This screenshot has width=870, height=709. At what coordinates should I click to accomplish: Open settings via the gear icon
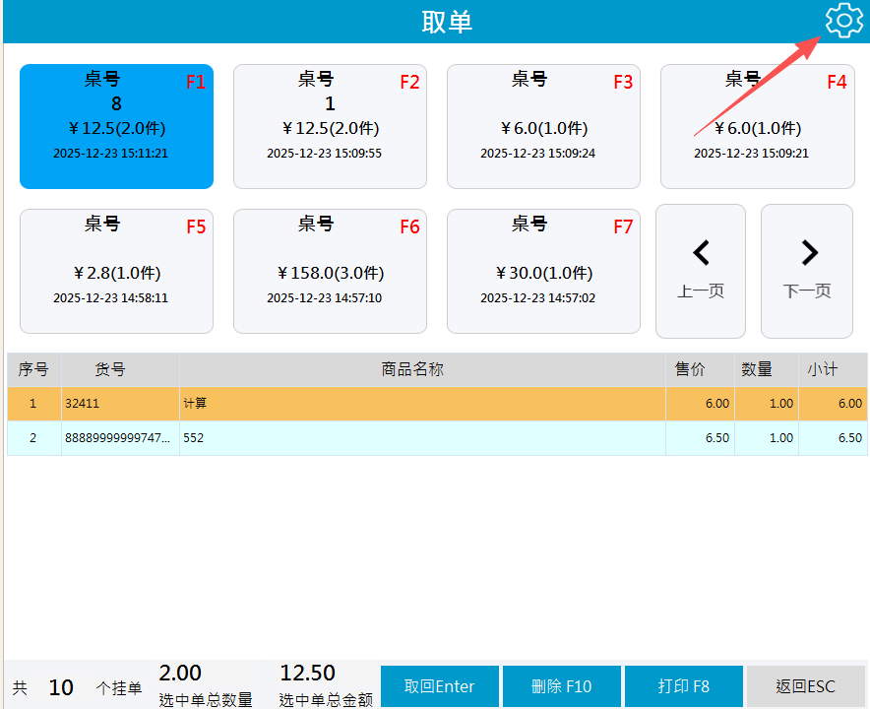click(x=843, y=21)
